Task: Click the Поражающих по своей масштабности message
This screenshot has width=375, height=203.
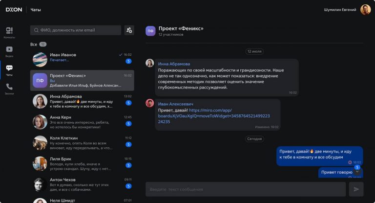Action: (x=227, y=77)
